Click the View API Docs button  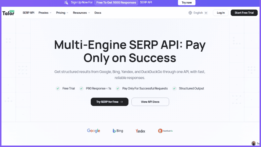[x=150, y=102]
